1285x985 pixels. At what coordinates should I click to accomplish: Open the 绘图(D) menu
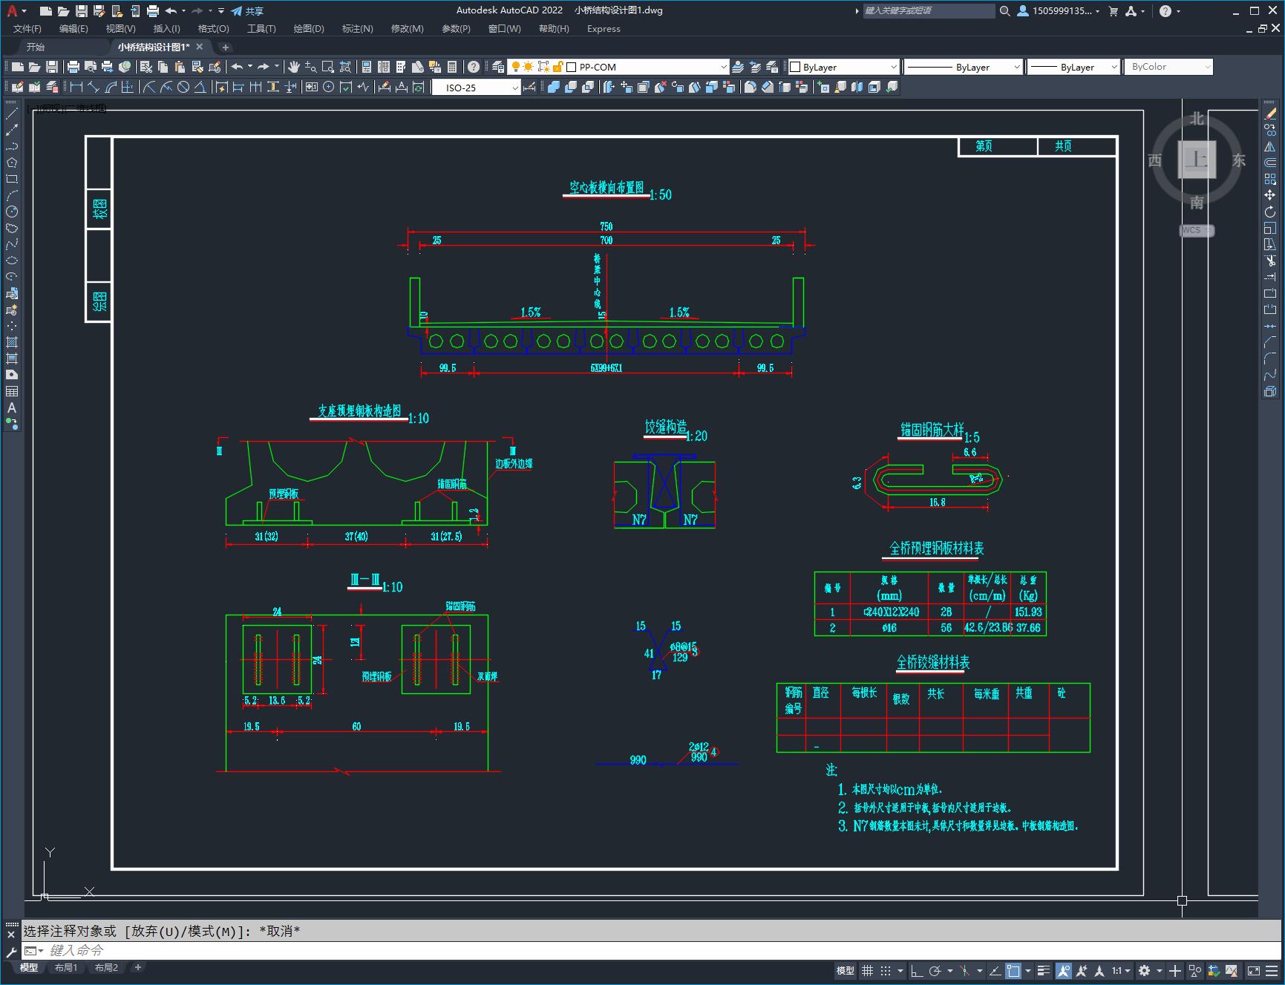point(309,28)
